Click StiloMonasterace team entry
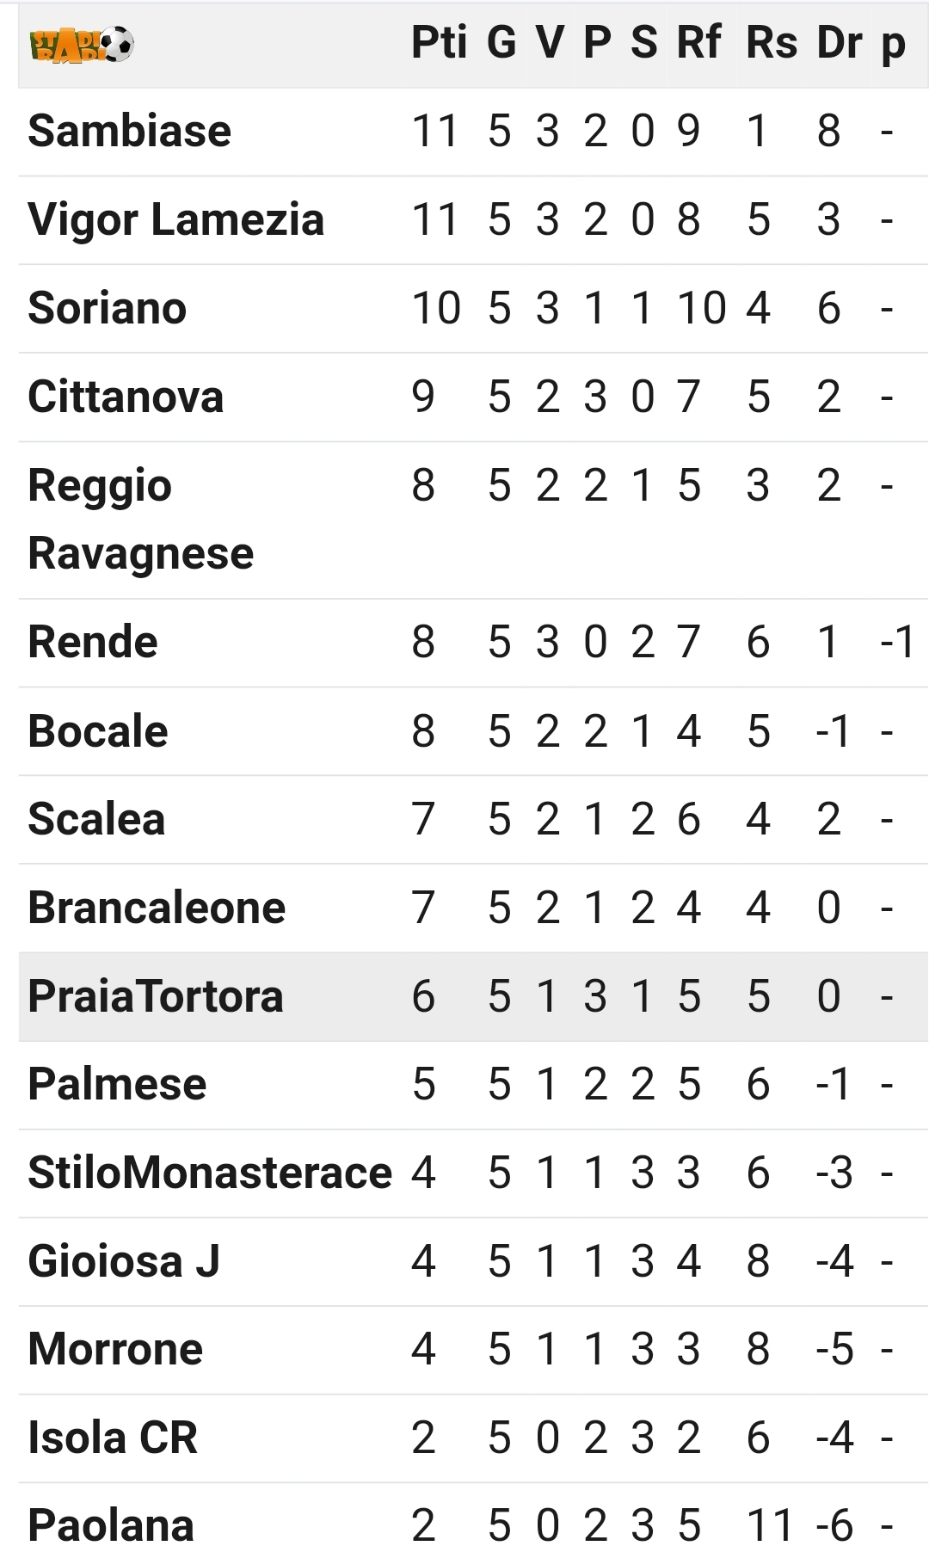929x1552 pixels. pos(210,1173)
